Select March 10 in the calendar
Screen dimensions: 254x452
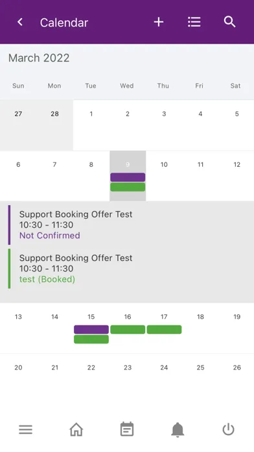[x=164, y=175]
